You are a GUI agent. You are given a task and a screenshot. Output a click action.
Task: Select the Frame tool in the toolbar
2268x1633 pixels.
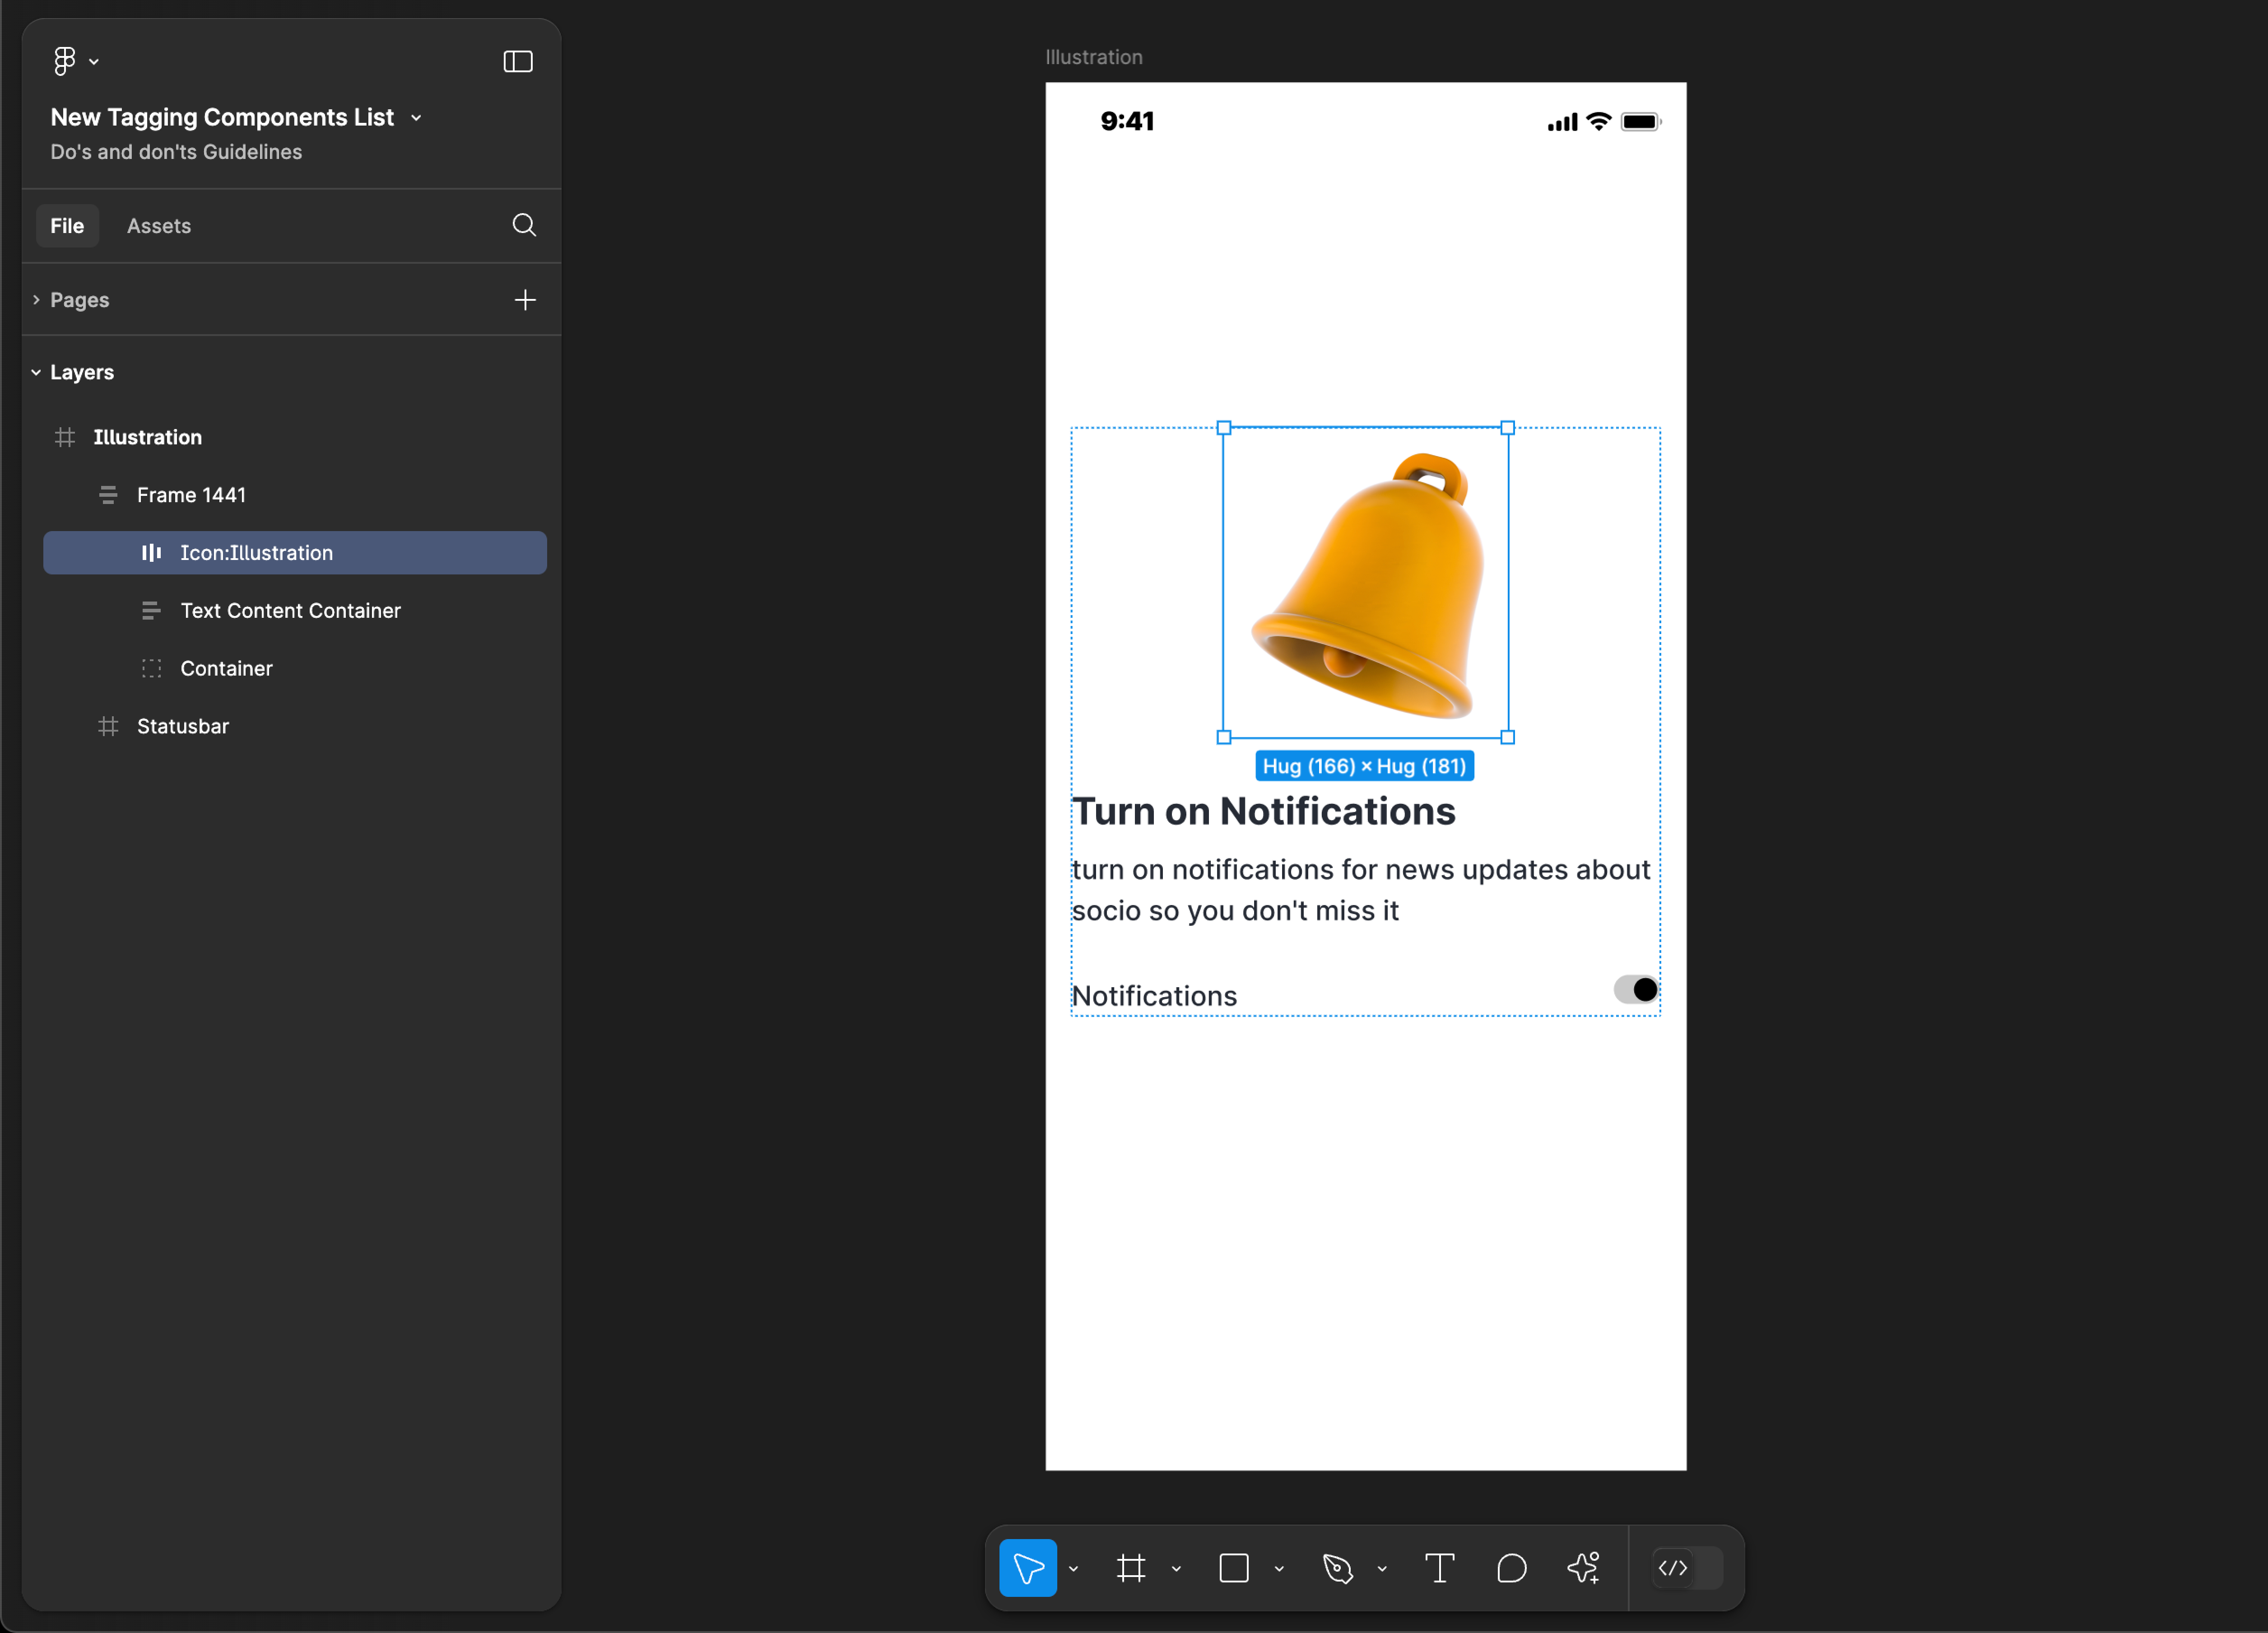pos(1131,1568)
